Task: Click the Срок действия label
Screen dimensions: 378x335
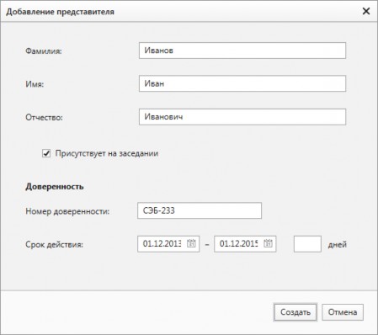Action: [x=54, y=244]
